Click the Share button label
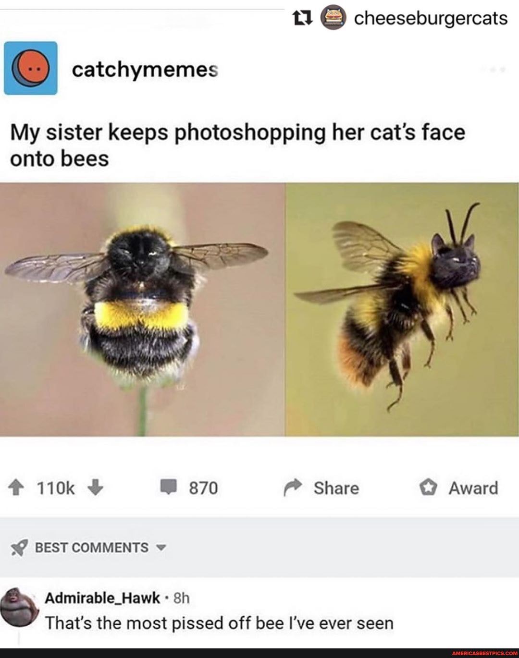 tap(336, 488)
